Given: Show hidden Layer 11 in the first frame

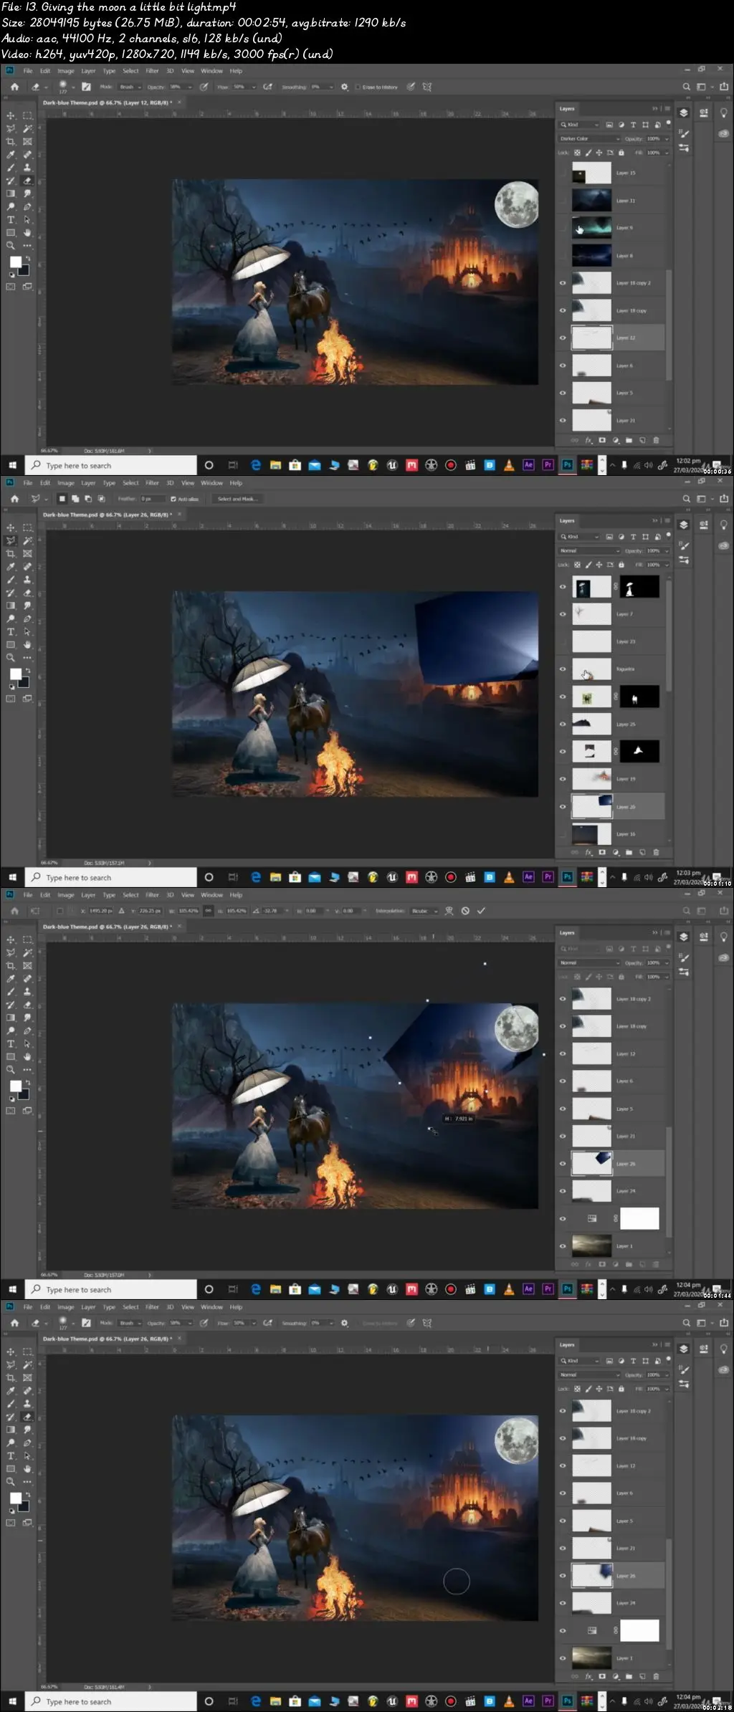Looking at the screenshot, I should point(563,201).
